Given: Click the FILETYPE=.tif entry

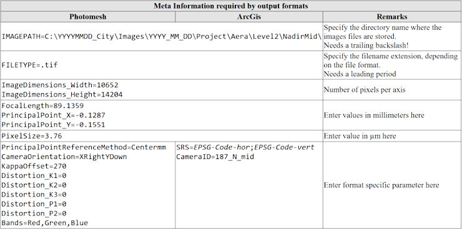Looking at the screenshot, I should [30, 65].
